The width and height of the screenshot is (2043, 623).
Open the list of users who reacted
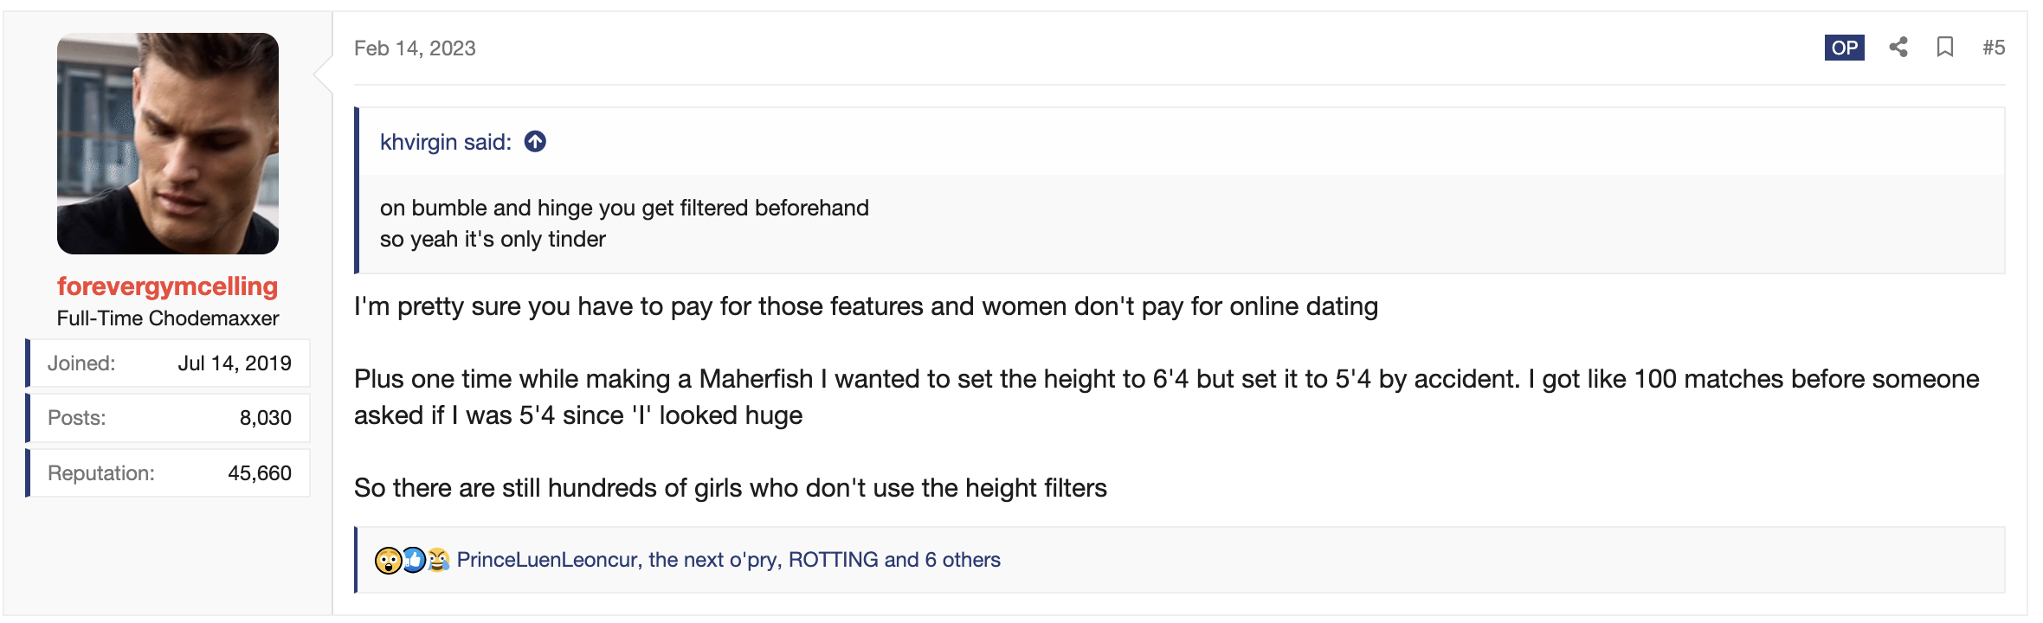click(x=728, y=560)
